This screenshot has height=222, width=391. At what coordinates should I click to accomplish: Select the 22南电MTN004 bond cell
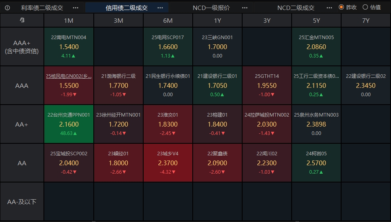[69, 46]
